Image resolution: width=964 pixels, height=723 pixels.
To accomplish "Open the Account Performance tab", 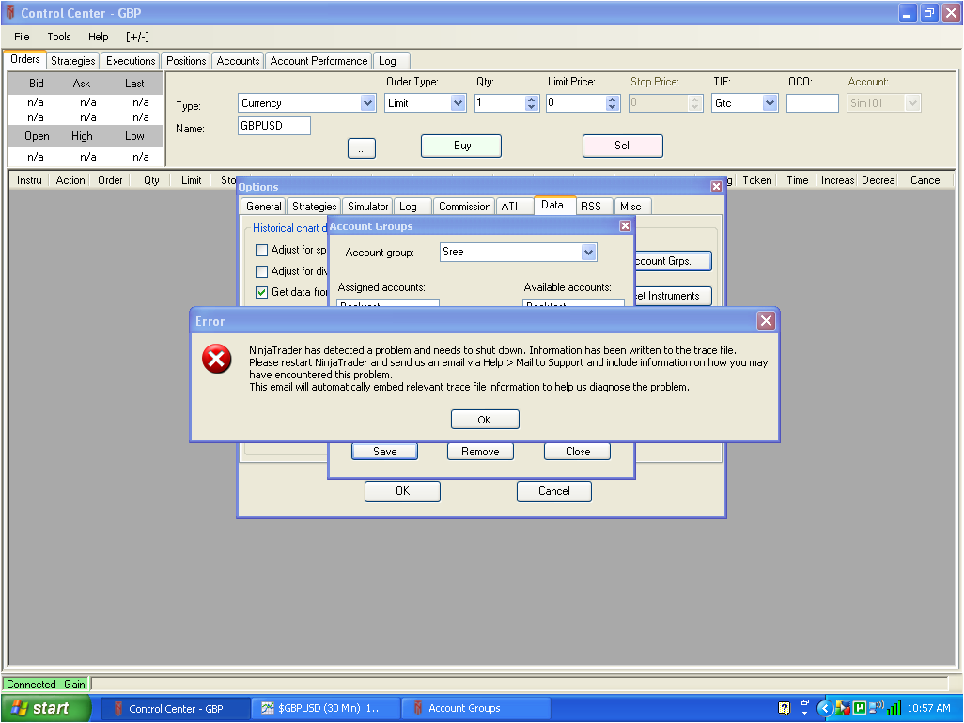I will tap(319, 61).
